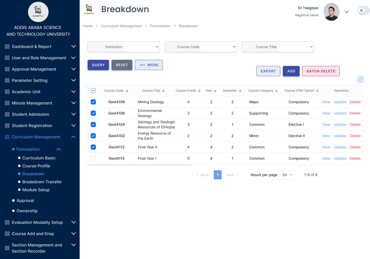
Task: Sort table by Course Credit arrow
Action: pos(199,91)
